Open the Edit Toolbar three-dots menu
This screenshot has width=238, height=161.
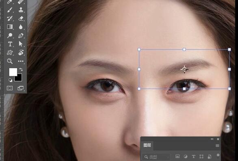pyautogui.click(x=21, y=61)
